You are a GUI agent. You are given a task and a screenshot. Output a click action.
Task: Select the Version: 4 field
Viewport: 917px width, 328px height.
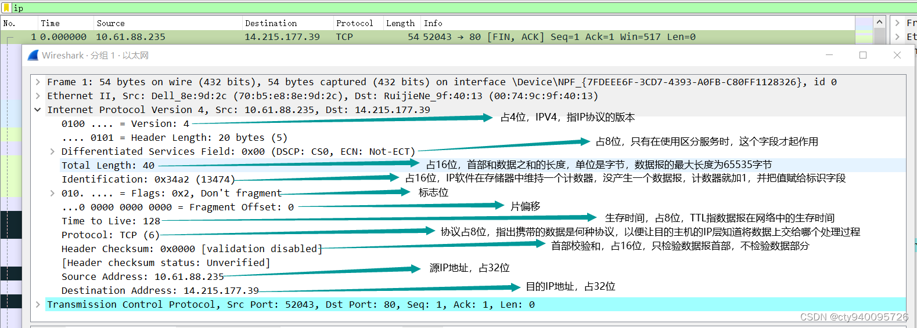click(125, 123)
